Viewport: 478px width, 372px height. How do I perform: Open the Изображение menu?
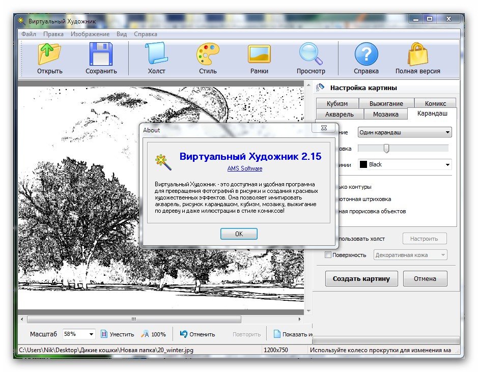coord(90,34)
